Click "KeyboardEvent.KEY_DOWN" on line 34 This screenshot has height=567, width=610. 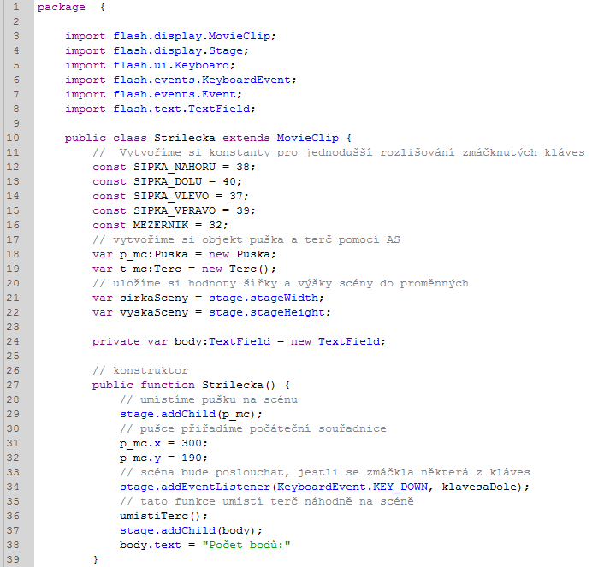point(352,487)
